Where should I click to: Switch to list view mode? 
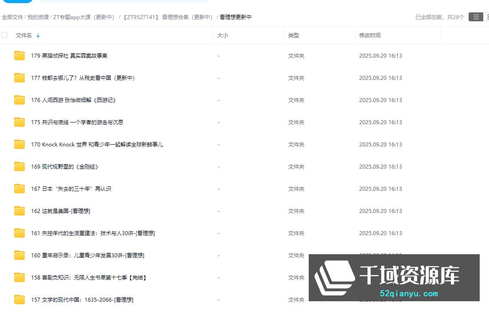[x=476, y=17]
